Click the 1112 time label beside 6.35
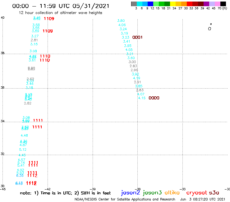230x202 pixels. coord(32,176)
